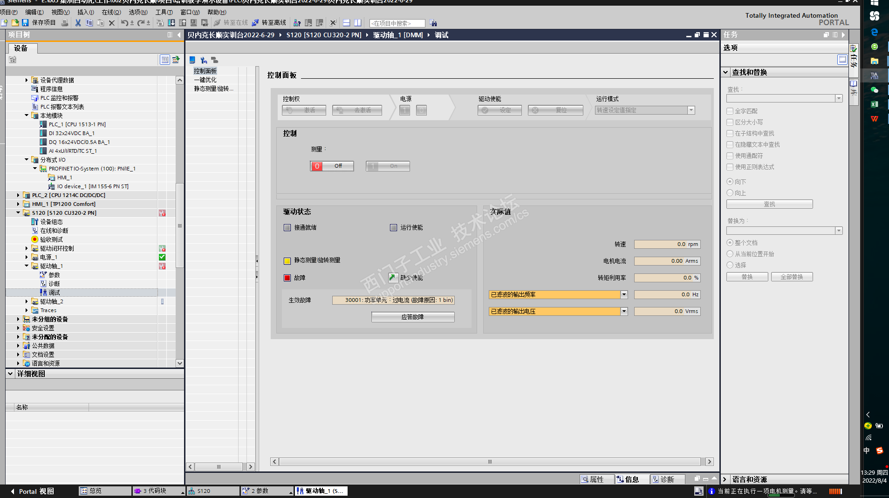
Task: Toggle the 区分大小写 checkbox
Action: [x=730, y=122]
